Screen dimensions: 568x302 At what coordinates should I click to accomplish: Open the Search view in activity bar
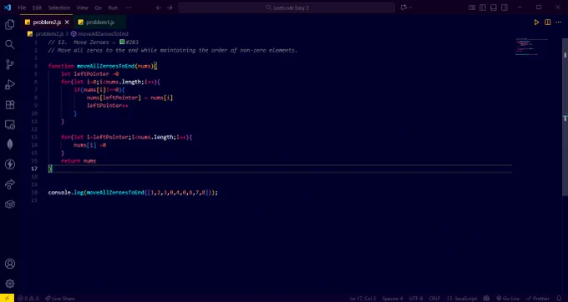[10, 44]
